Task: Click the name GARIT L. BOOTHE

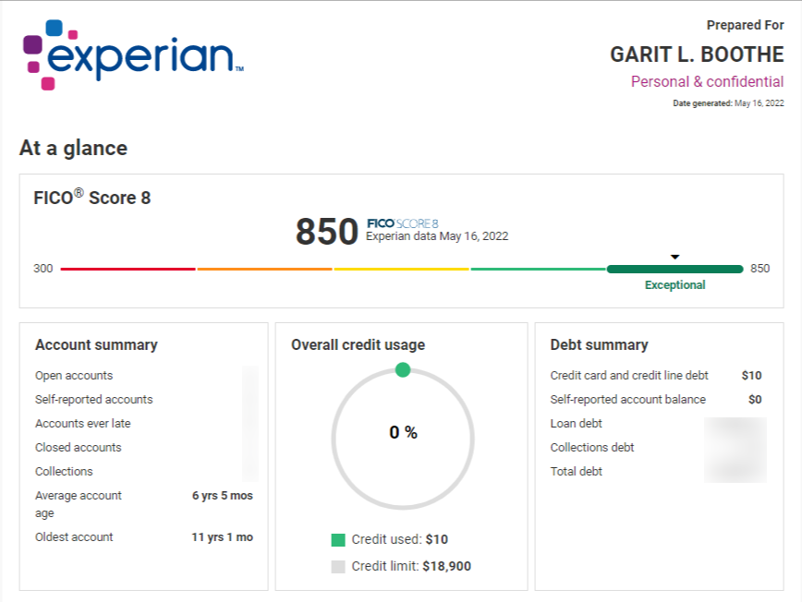Action: [x=697, y=54]
